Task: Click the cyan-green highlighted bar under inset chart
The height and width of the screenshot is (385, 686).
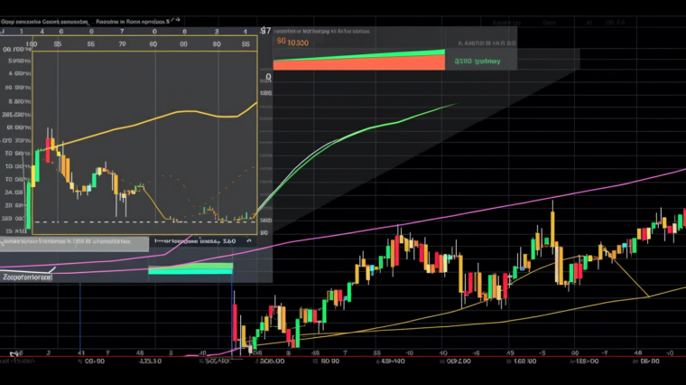Action: [x=190, y=269]
